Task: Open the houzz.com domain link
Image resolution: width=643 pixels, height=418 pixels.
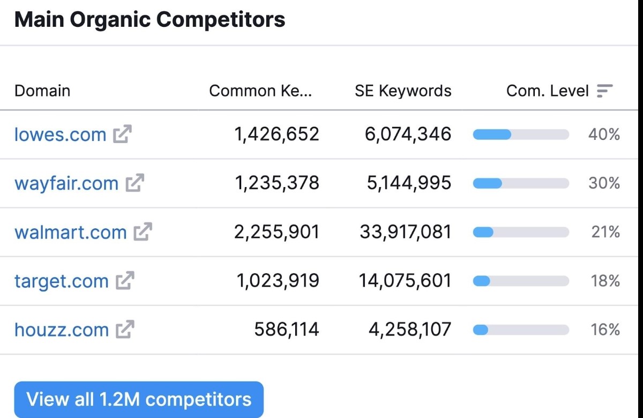Action: tap(61, 330)
